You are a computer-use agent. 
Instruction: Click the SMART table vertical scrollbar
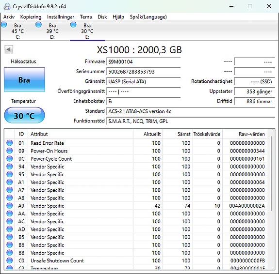[271, 173]
